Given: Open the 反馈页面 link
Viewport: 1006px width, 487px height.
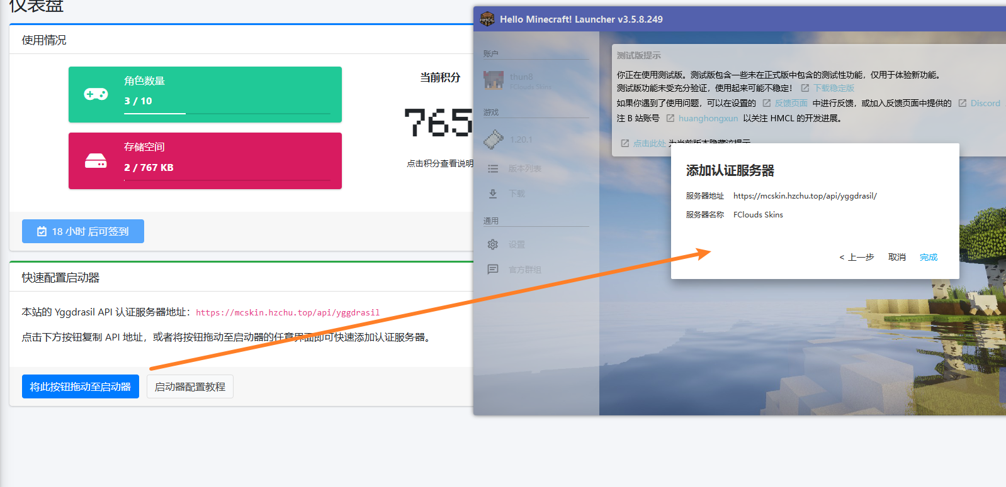Looking at the screenshot, I should click(x=791, y=103).
